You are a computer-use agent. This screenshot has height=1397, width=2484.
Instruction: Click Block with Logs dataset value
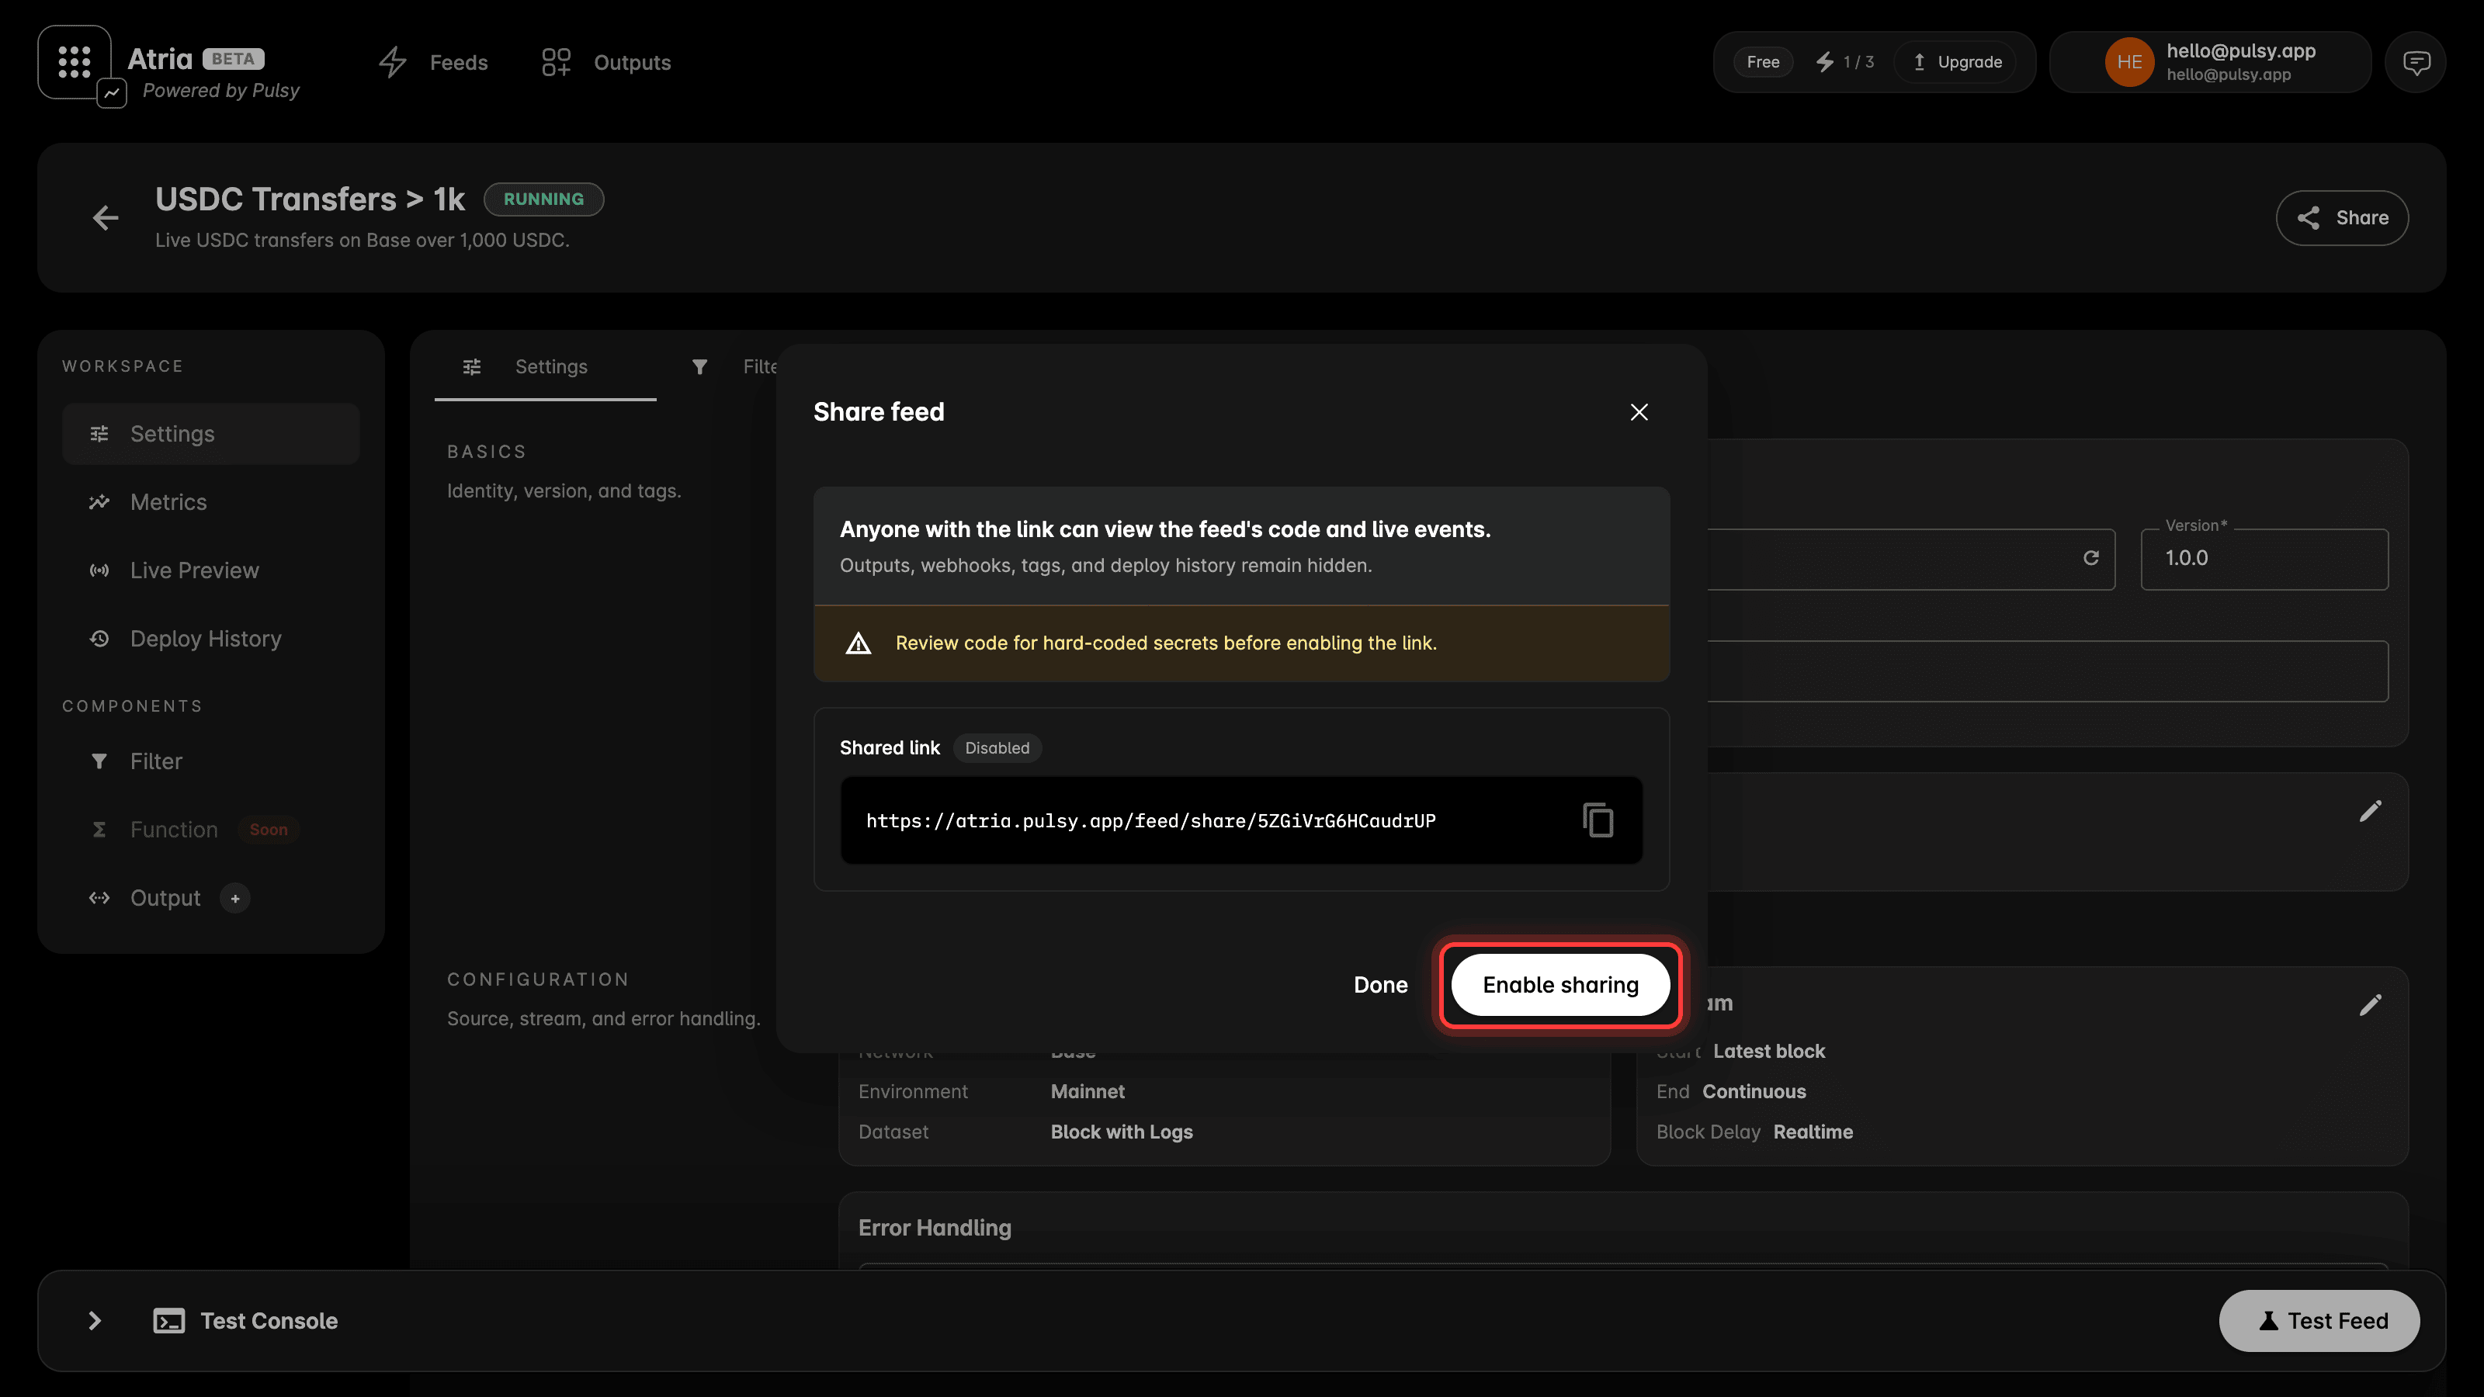click(1122, 1132)
